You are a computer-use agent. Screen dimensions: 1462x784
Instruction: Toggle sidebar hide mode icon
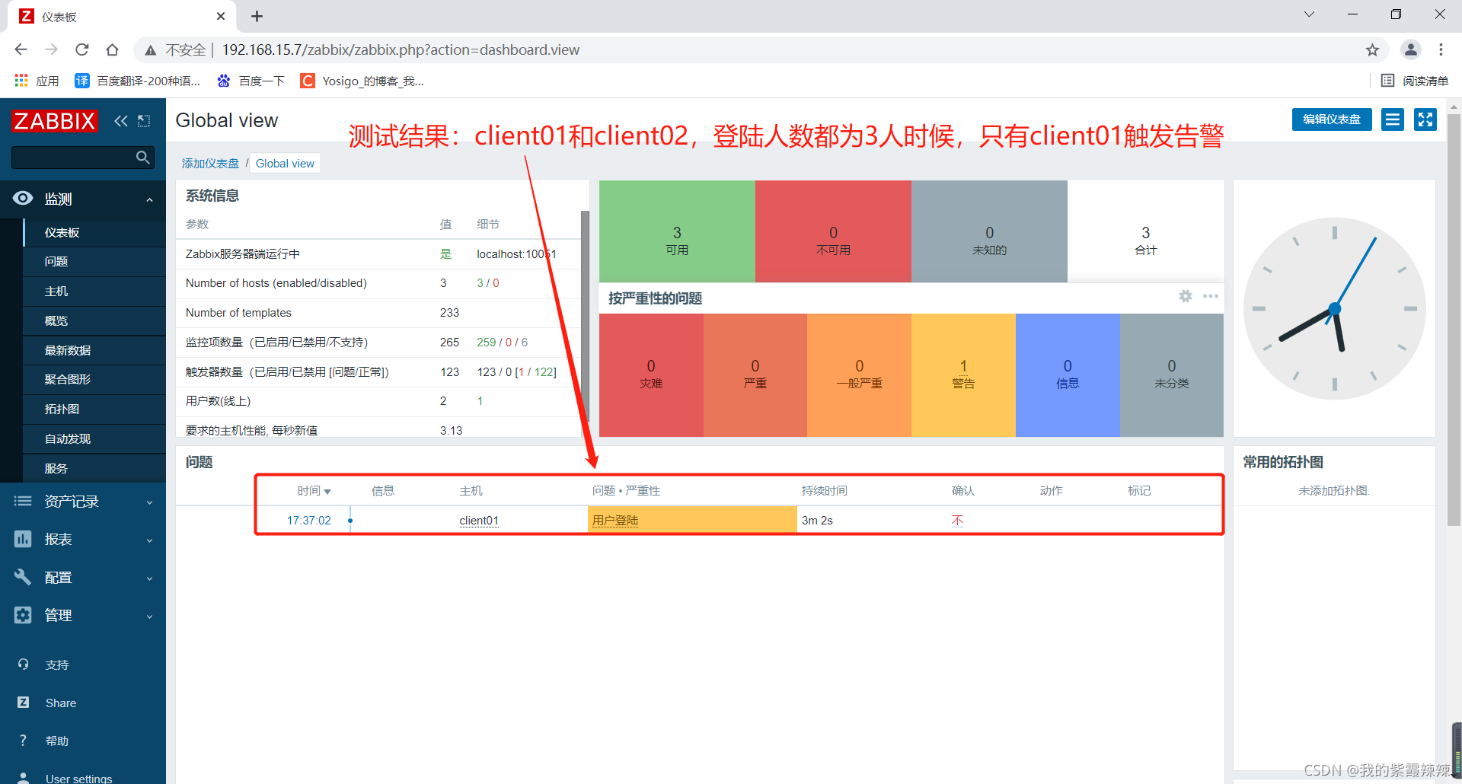pos(144,120)
